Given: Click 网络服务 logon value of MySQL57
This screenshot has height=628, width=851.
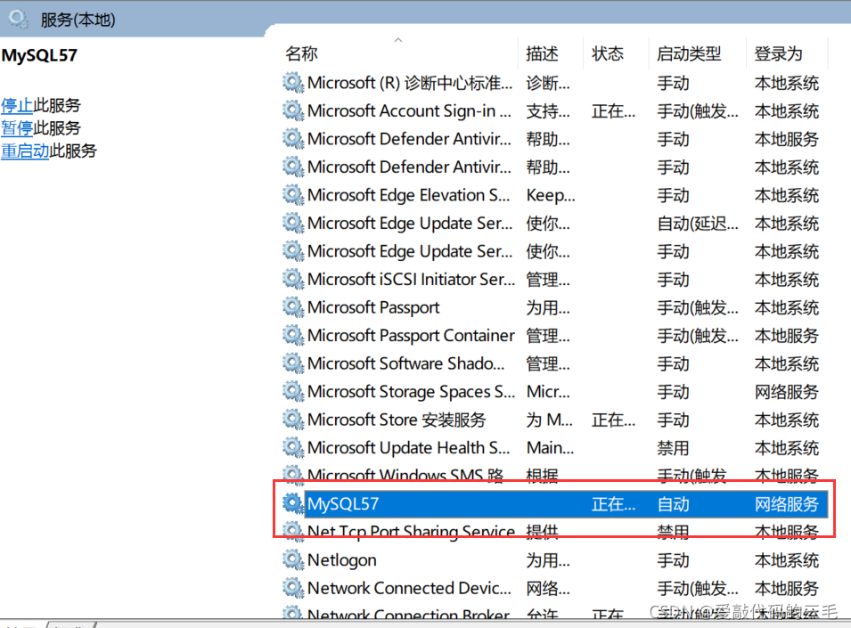Looking at the screenshot, I should tap(787, 504).
